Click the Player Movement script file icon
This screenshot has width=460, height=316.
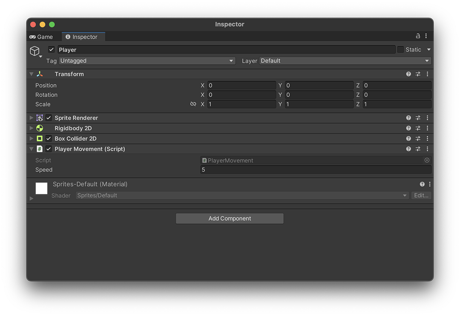pyautogui.click(x=40, y=149)
